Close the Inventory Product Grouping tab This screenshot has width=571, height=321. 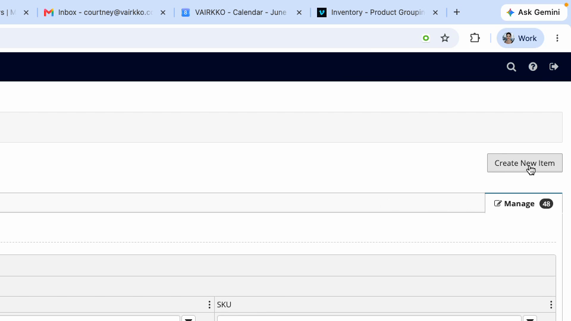[x=435, y=12]
